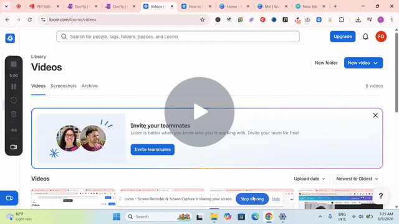
Task: Open the Chrome extensions puzzle icon
Action: [342, 19]
